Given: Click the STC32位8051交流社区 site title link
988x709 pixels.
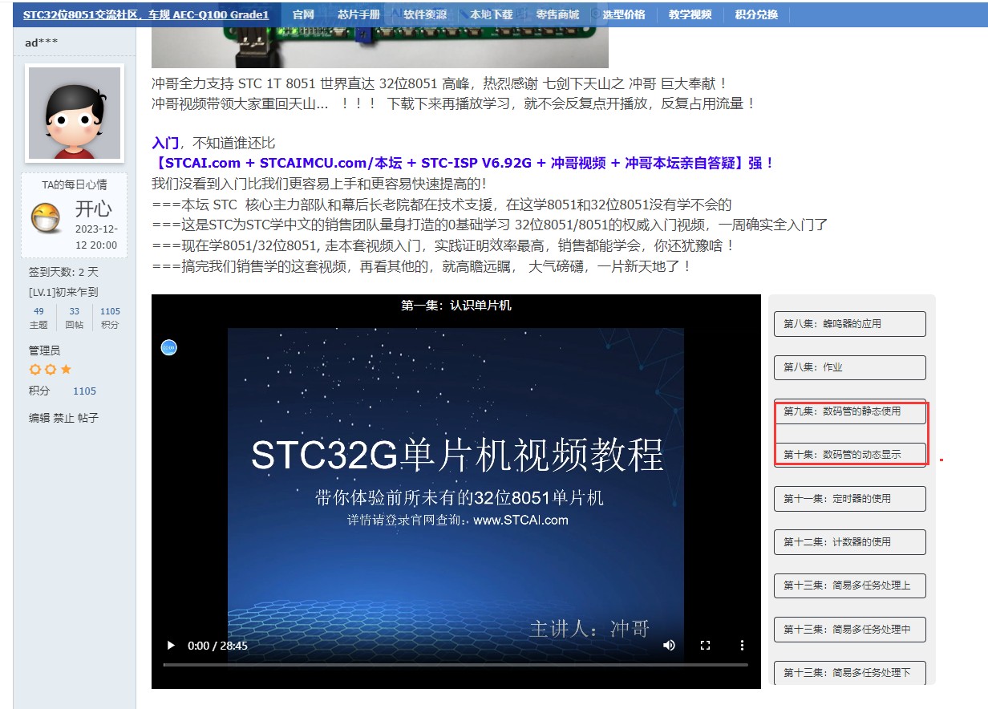Looking at the screenshot, I should click(146, 14).
